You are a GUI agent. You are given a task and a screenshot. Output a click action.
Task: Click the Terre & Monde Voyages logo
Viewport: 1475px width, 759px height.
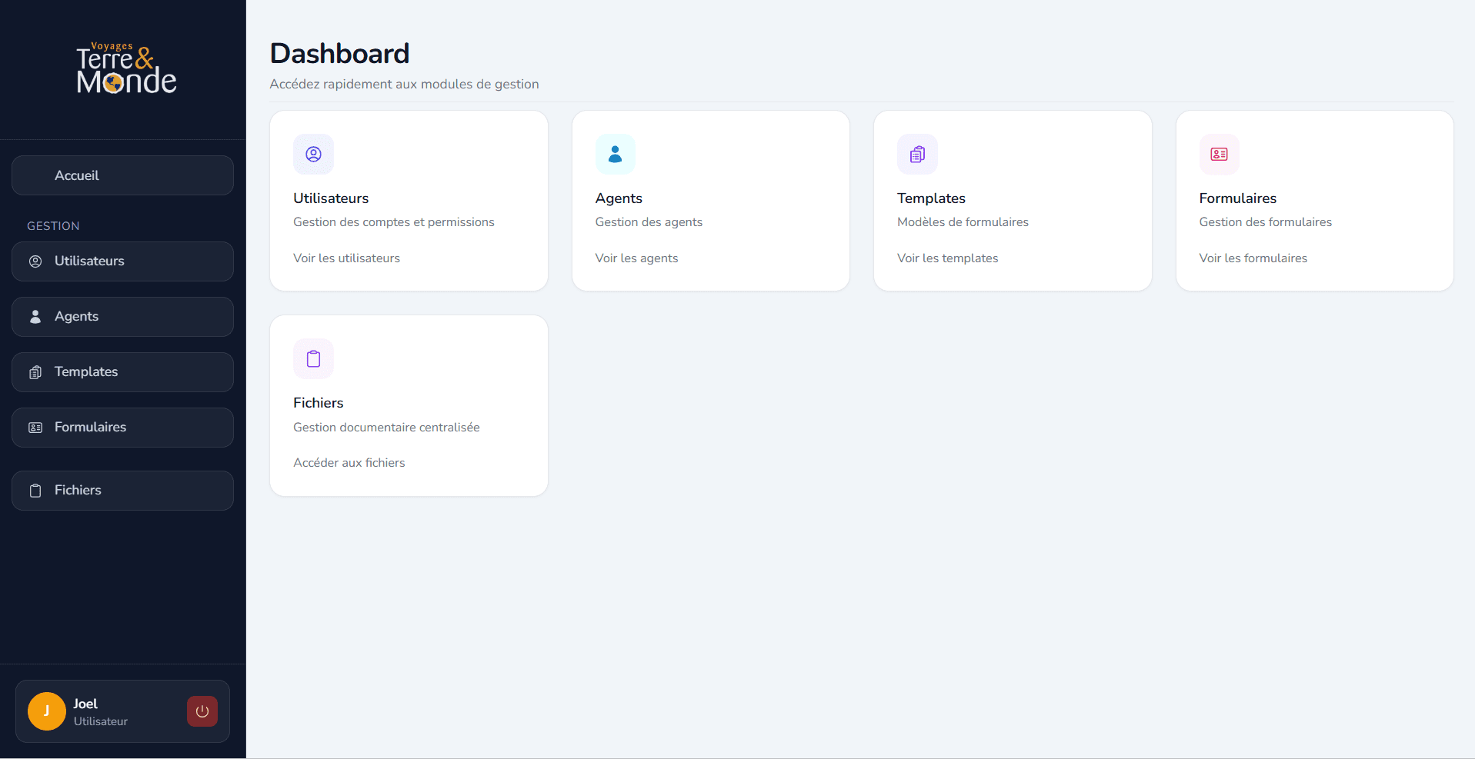click(126, 68)
